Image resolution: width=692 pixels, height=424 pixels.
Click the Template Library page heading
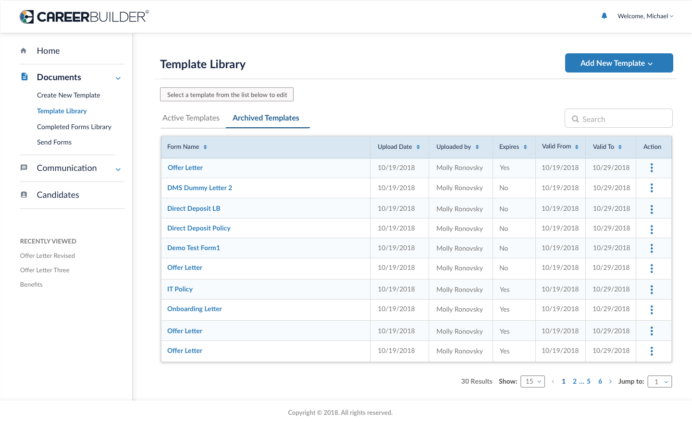tap(203, 64)
